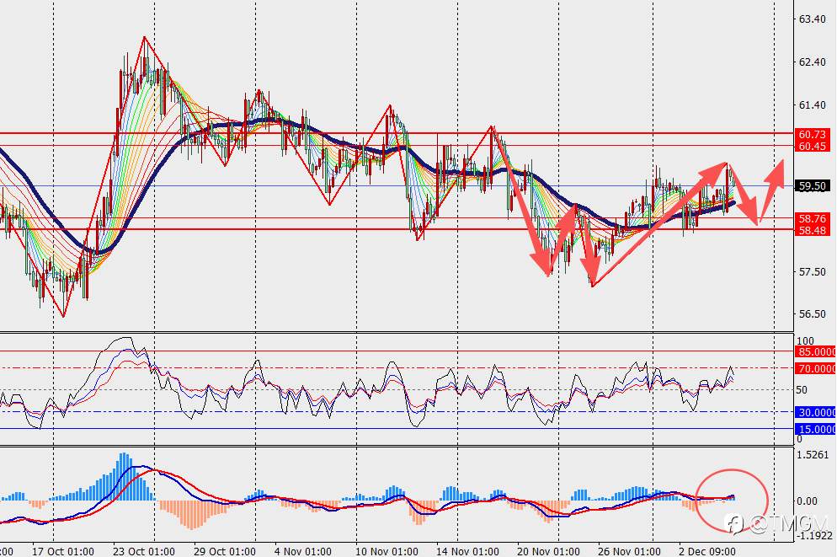The height and width of the screenshot is (557, 837).
Task: Click the 57.50 price axis label
Action: point(812,272)
